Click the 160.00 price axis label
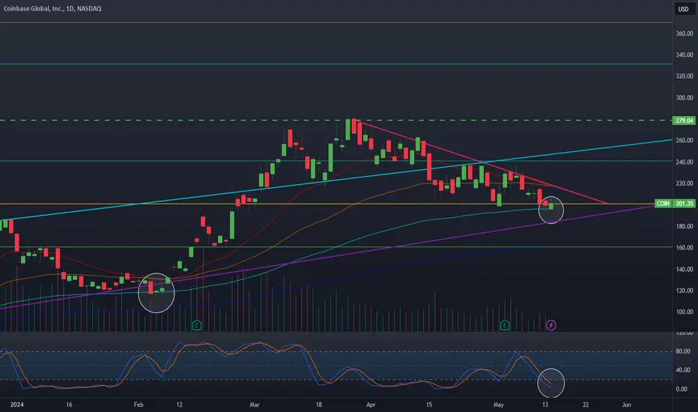Screen dimensions: 698x412 (685, 248)
